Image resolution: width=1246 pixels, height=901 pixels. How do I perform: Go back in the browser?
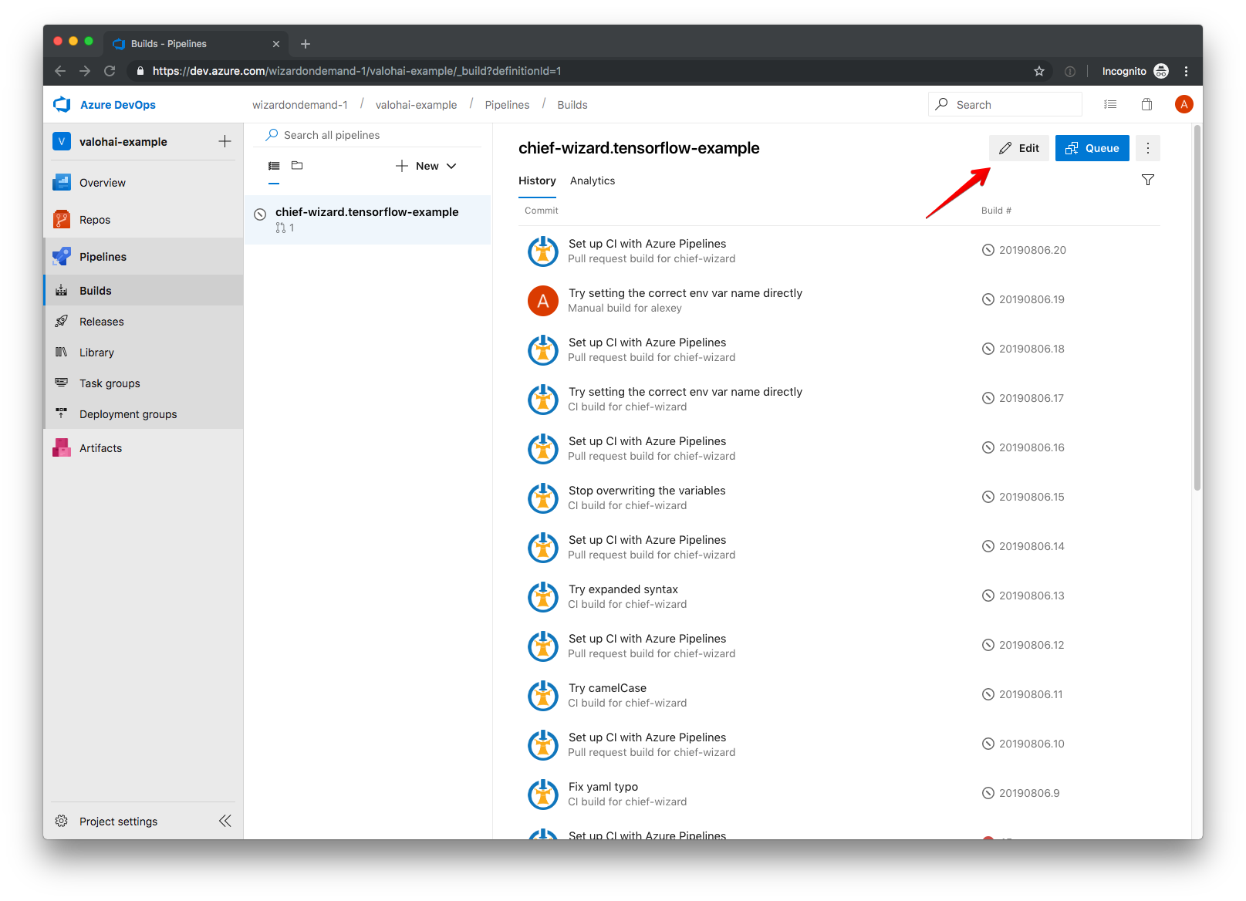60,71
